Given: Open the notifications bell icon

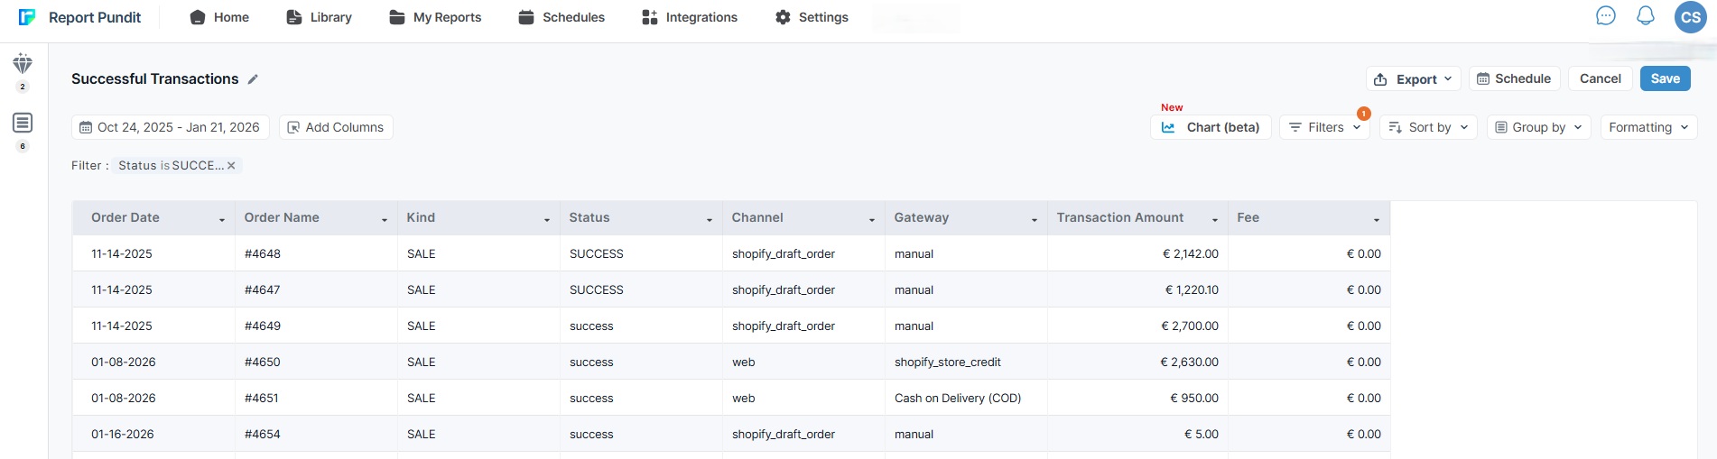Looking at the screenshot, I should [1646, 15].
